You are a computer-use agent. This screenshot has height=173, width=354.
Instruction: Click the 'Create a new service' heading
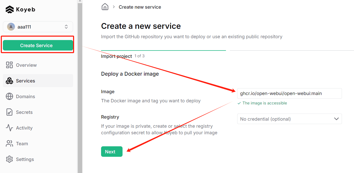141,26
